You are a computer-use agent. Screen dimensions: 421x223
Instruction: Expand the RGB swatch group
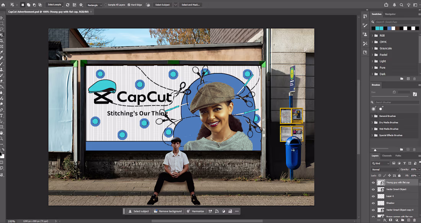point(372,36)
